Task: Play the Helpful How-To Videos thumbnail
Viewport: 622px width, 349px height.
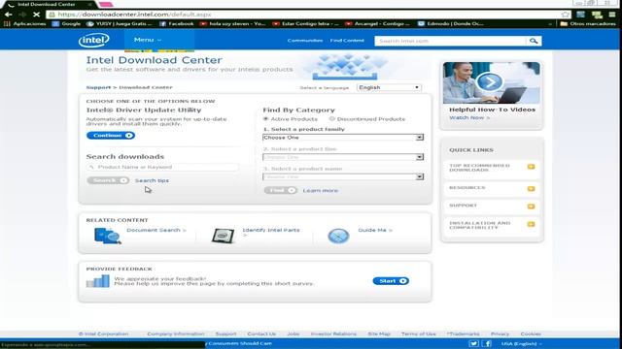Action: (491, 83)
